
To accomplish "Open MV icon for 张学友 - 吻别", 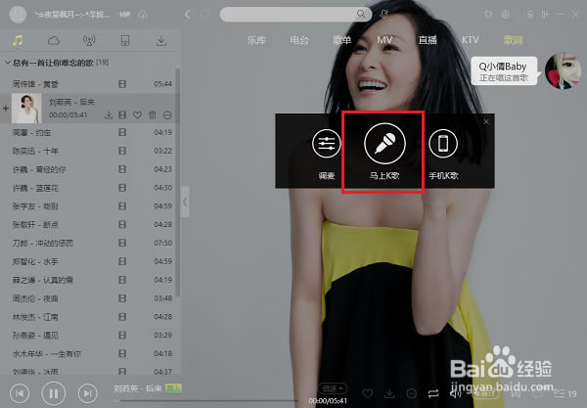I will point(122,206).
